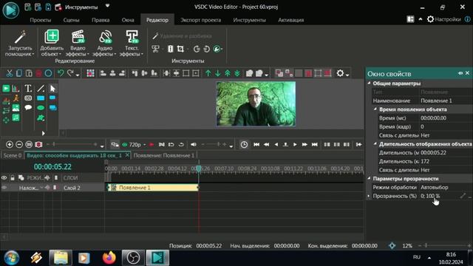Collapse the Время появления объекта section
The image size is (473, 266).
tap(375, 109)
